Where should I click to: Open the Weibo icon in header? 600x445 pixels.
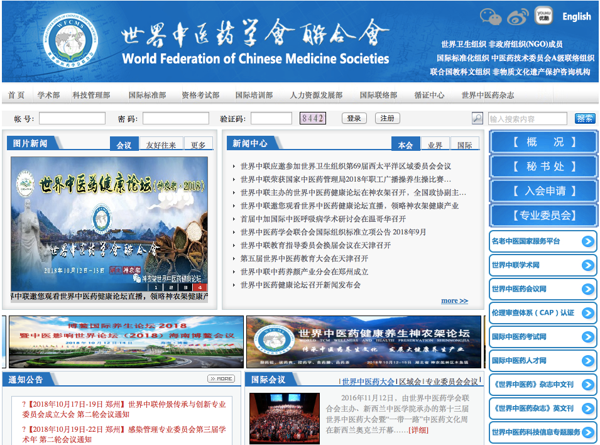click(517, 16)
